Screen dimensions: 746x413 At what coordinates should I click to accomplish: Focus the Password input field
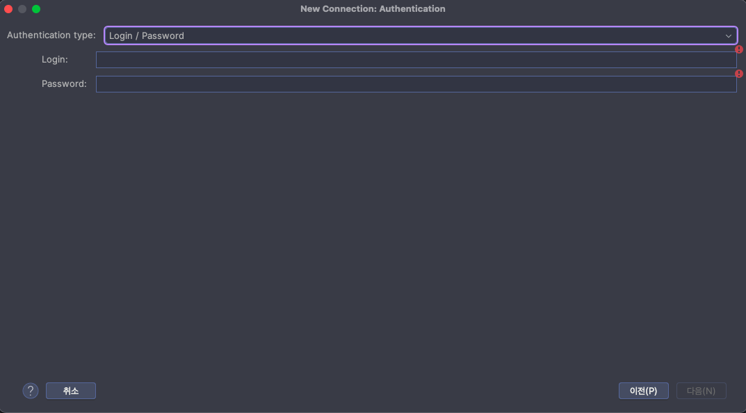point(416,84)
